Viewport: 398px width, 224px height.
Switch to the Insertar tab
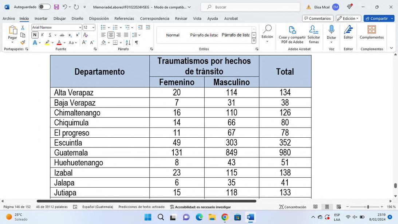(41, 18)
